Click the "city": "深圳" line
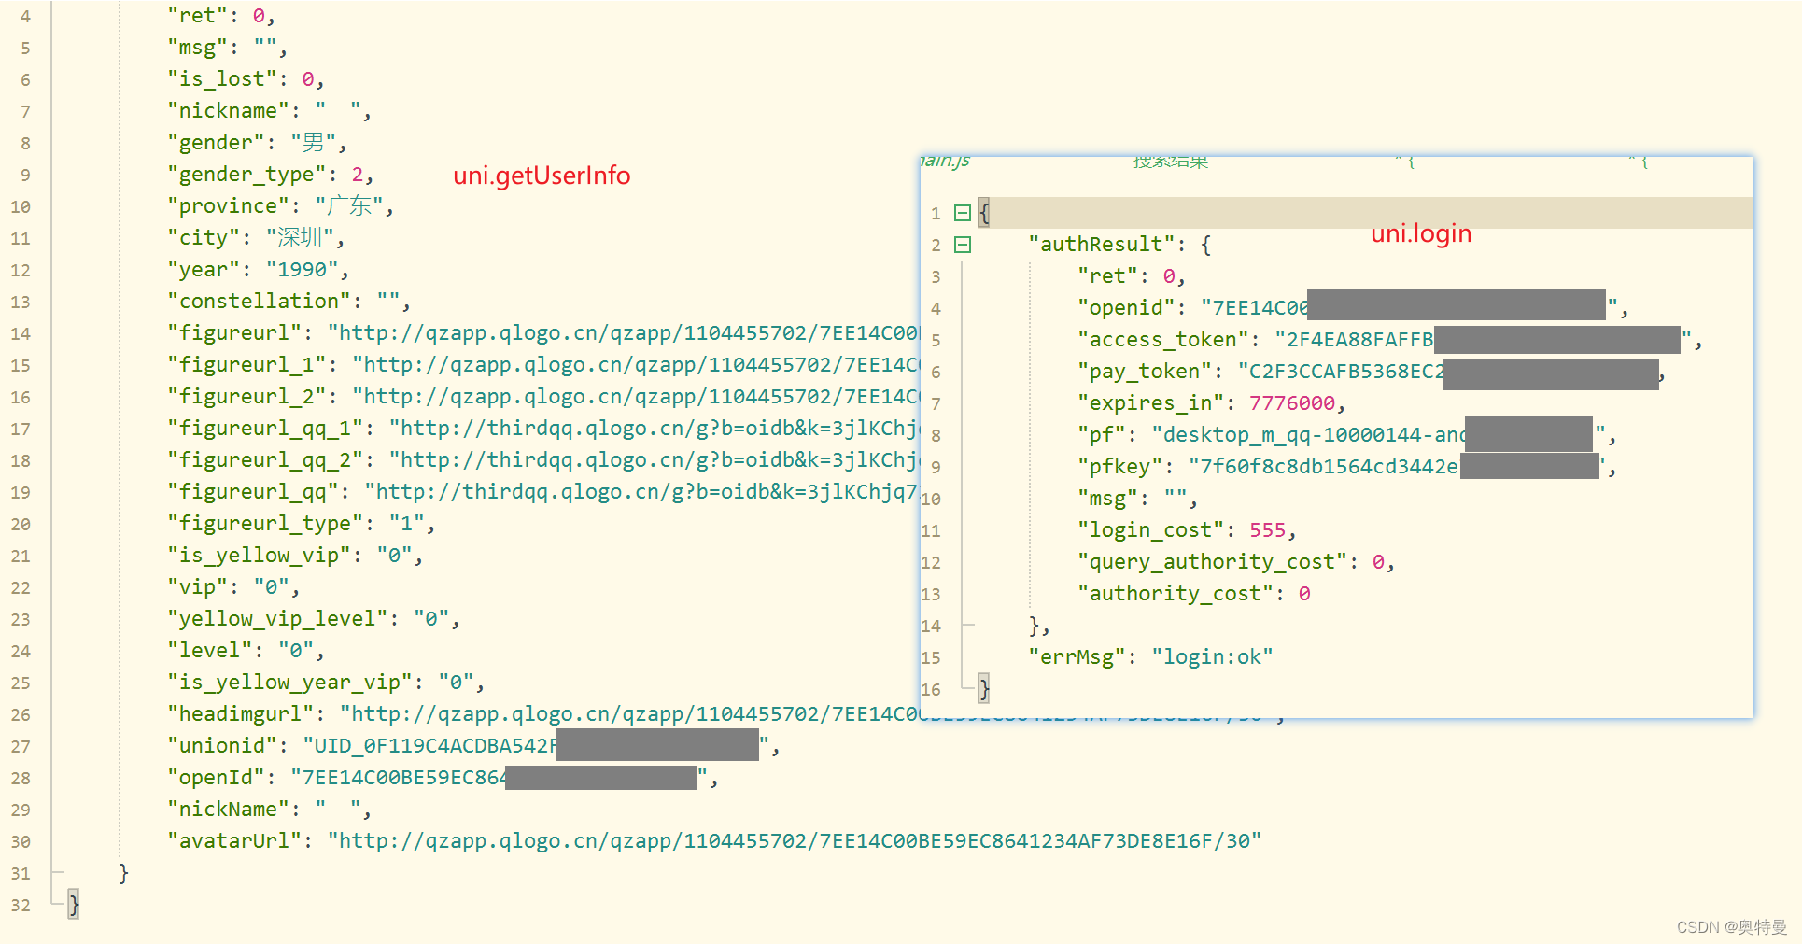This screenshot has width=1802, height=944. (256, 238)
